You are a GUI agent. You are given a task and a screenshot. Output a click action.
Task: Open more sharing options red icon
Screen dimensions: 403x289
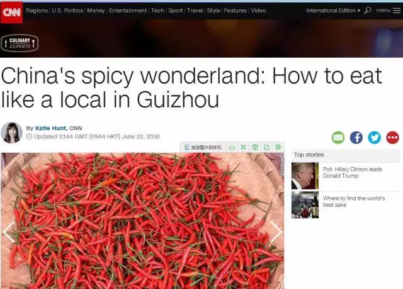pos(393,138)
